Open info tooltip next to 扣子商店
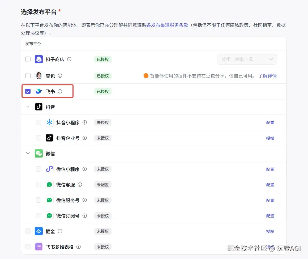Viewport: 308px width, 259px height. (69, 59)
